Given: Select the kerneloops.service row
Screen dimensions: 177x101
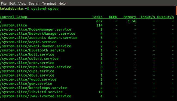Looking at the screenshot, I should 87,88.
